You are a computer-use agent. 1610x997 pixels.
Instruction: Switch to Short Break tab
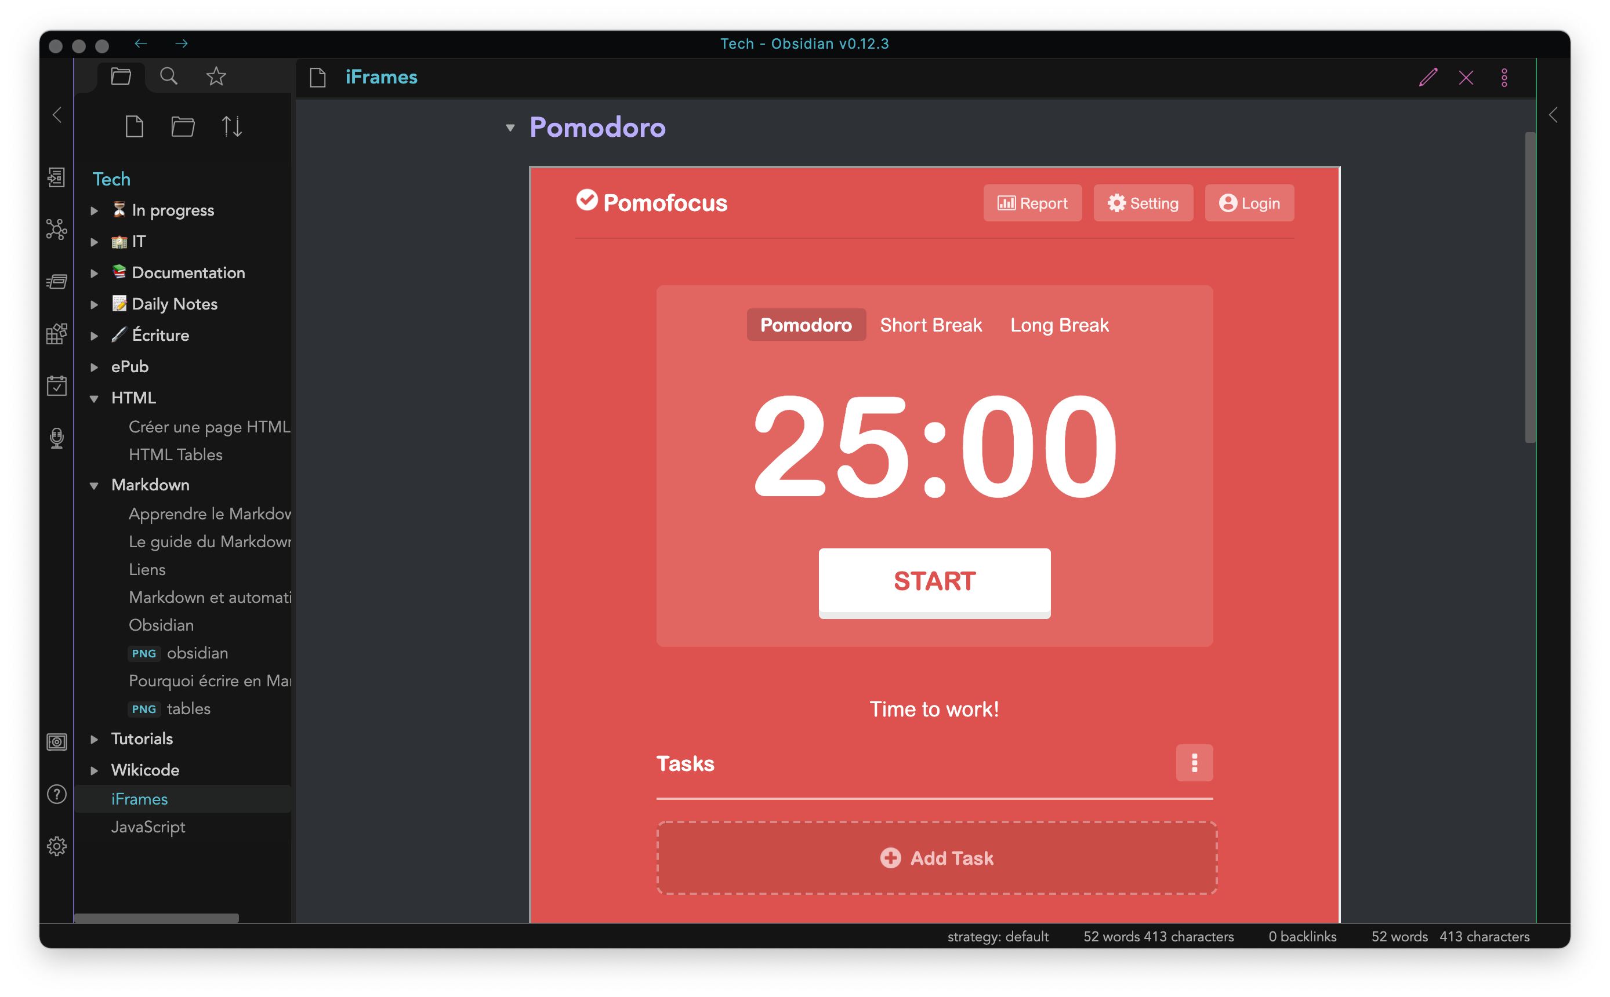tap(931, 325)
